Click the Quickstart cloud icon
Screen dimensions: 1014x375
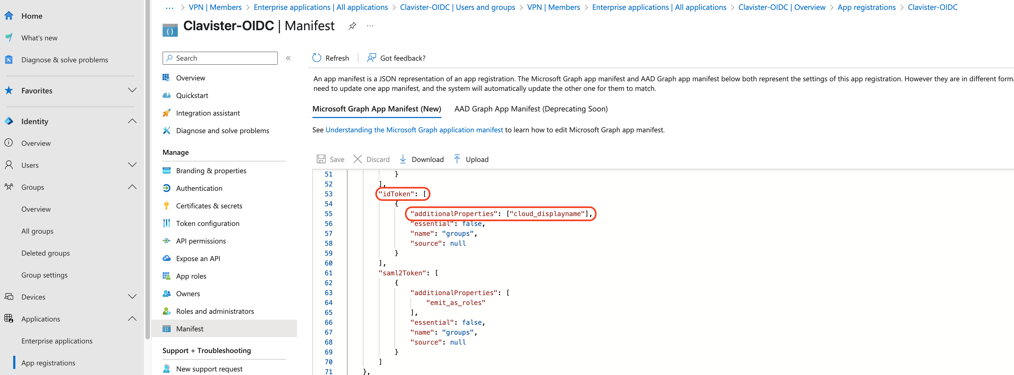click(167, 95)
